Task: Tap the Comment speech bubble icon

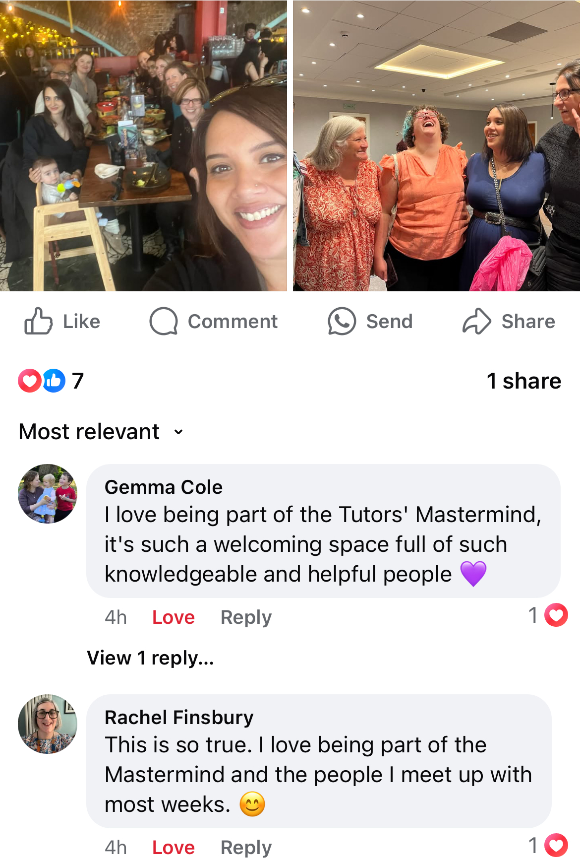Action: click(164, 321)
